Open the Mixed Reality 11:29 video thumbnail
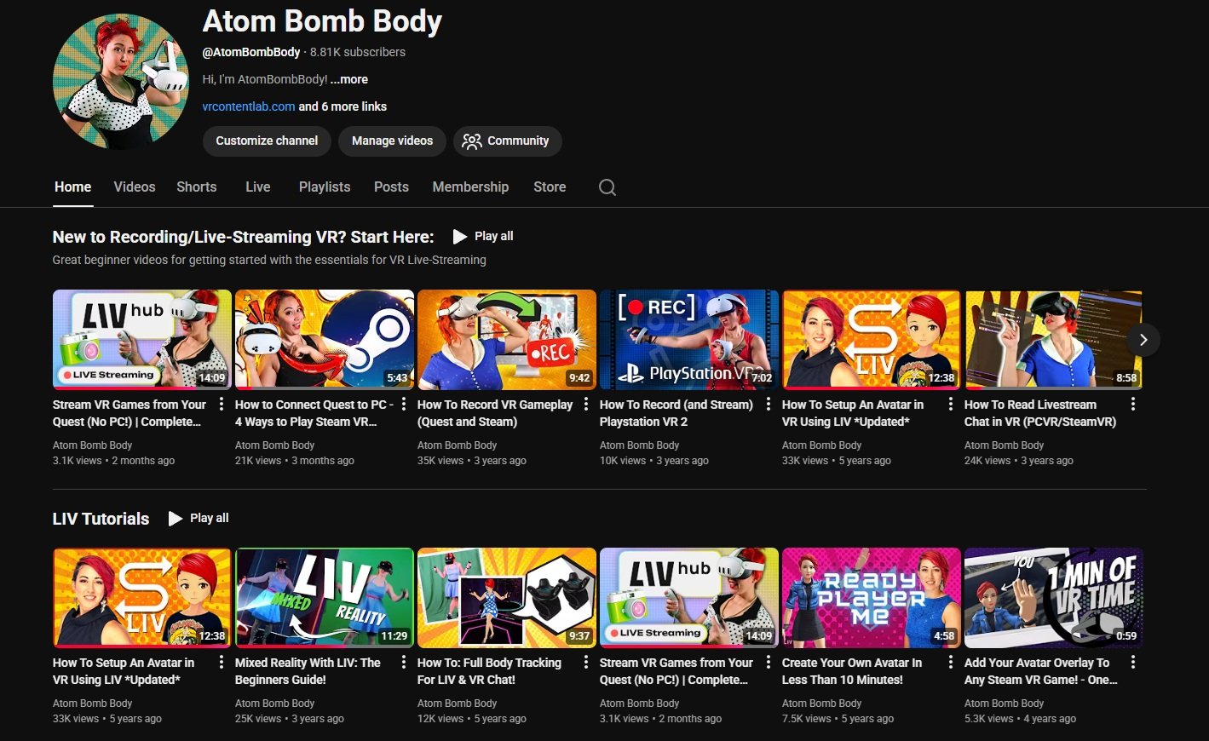The width and height of the screenshot is (1209, 741). click(325, 598)
